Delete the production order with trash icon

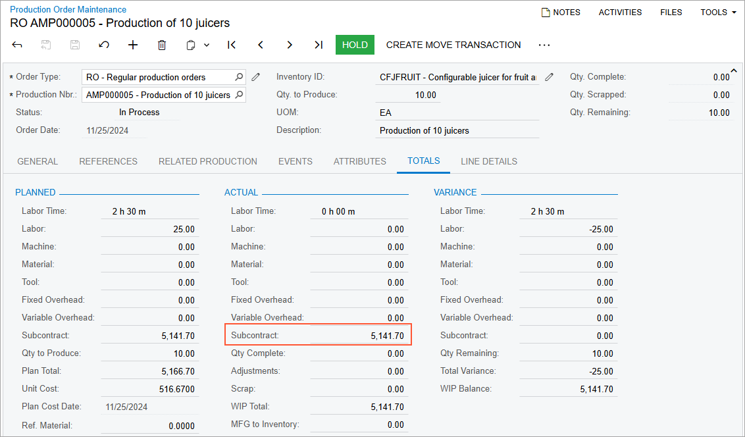tap(162, 45)
